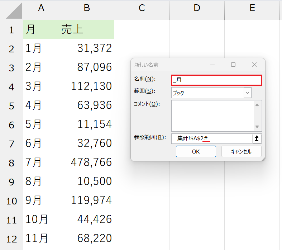
Task: Select the sales value 32,760
Action: (86, 143)
